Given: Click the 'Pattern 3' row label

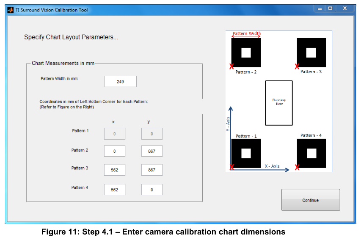Looking at the screenshot, I should tap(80, 168).
